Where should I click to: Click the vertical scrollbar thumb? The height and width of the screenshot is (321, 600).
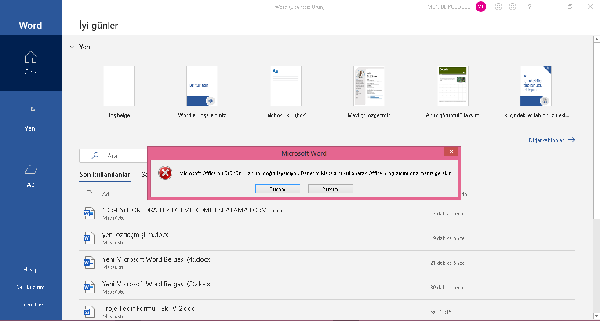point(596,131)
